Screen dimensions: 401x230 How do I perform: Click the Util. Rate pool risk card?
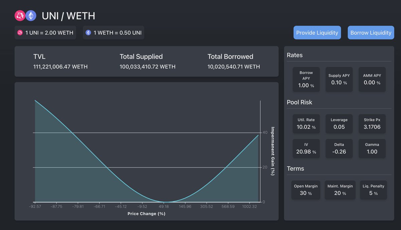[x=306, y=124]
